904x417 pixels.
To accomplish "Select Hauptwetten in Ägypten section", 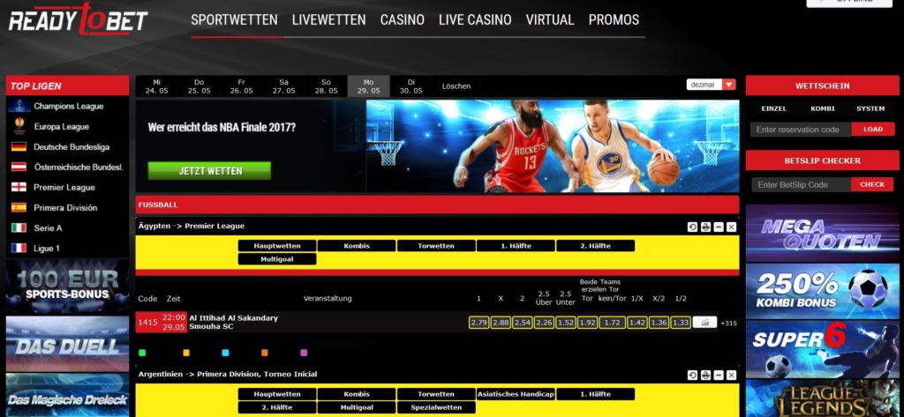I will [276, 246].
